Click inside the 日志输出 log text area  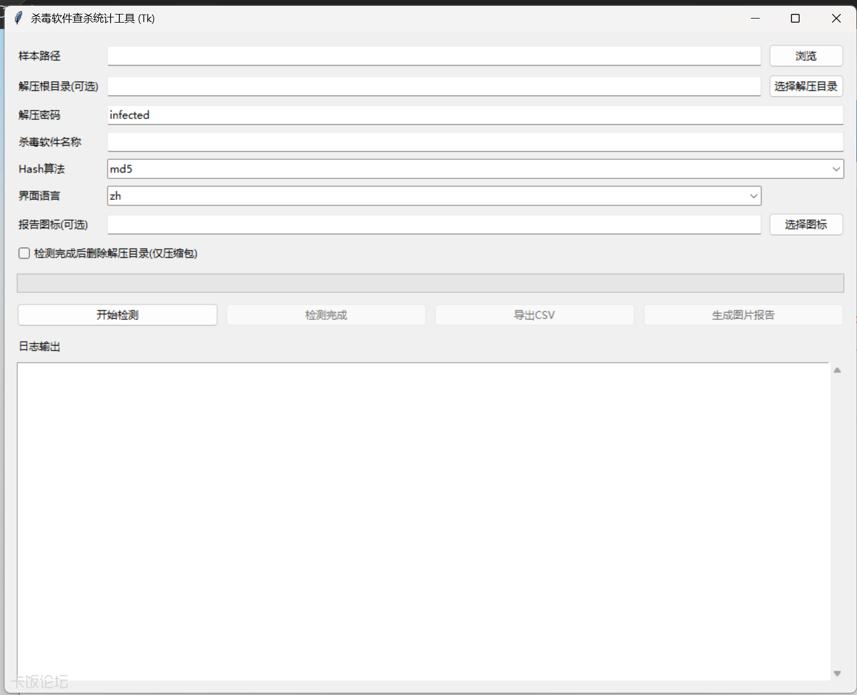point(424,521)
